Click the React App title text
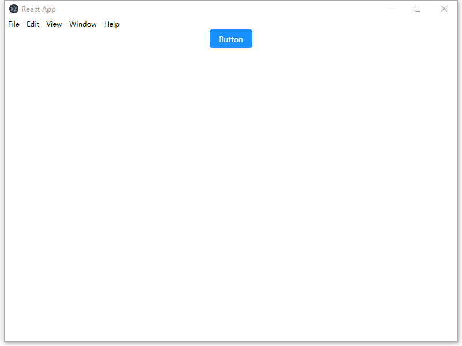 coord(39,9)
